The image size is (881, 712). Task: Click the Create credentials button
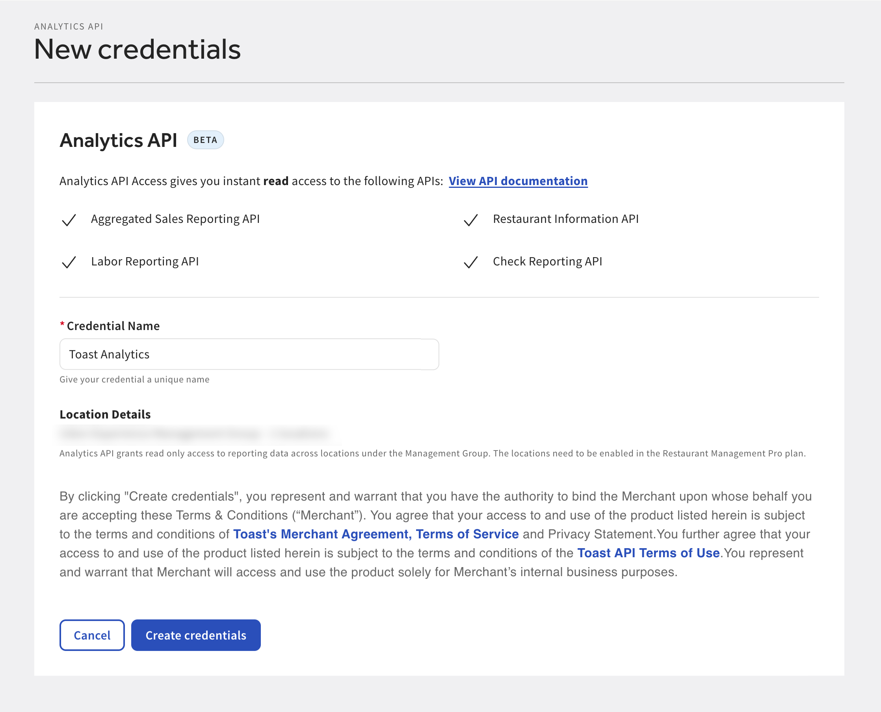coord(196,635)
